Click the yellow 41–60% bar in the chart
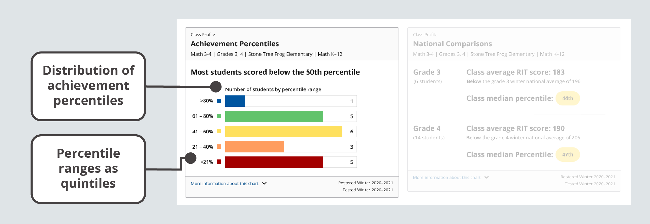Viewport: 650px width, 224px height. click(283, 132)
